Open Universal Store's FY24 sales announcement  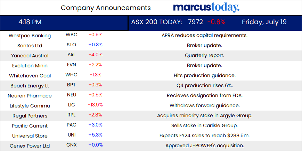pyautogui.click(x=204, y=135)
